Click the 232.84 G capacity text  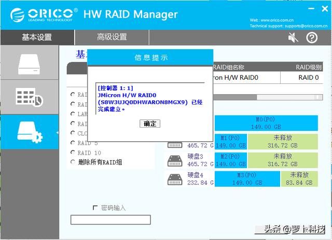201,183
